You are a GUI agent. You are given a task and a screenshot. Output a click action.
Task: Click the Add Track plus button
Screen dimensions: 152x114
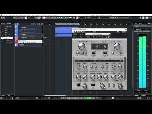click(16, 24)
